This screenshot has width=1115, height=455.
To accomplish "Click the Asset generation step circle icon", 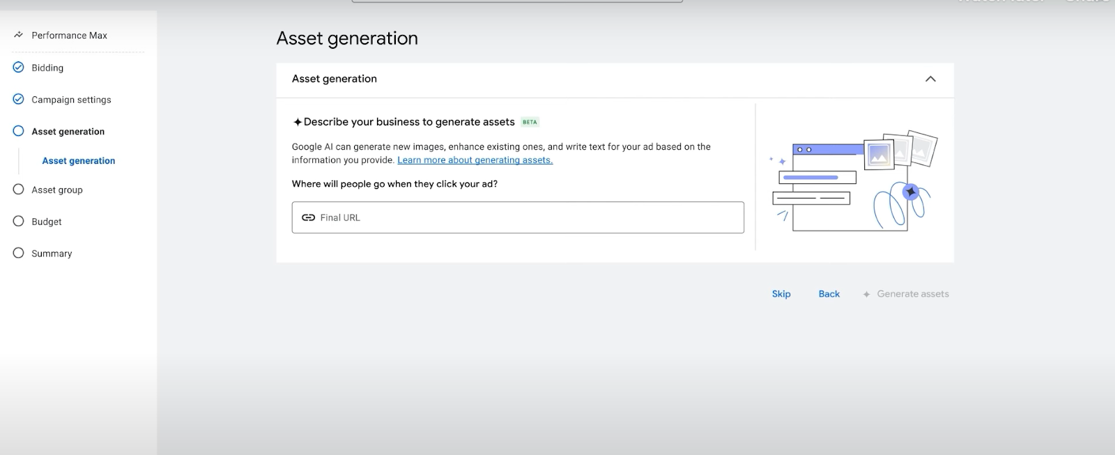I will point(19,131).
